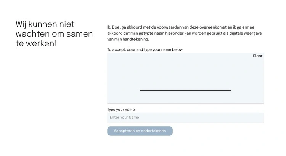Focus the Enter your Name field
286x156 pixels.
click(x=185, y=118)
